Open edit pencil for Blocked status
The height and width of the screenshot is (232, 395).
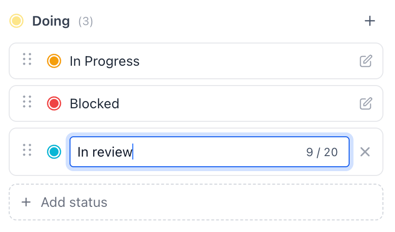click(x=366, y=103)
